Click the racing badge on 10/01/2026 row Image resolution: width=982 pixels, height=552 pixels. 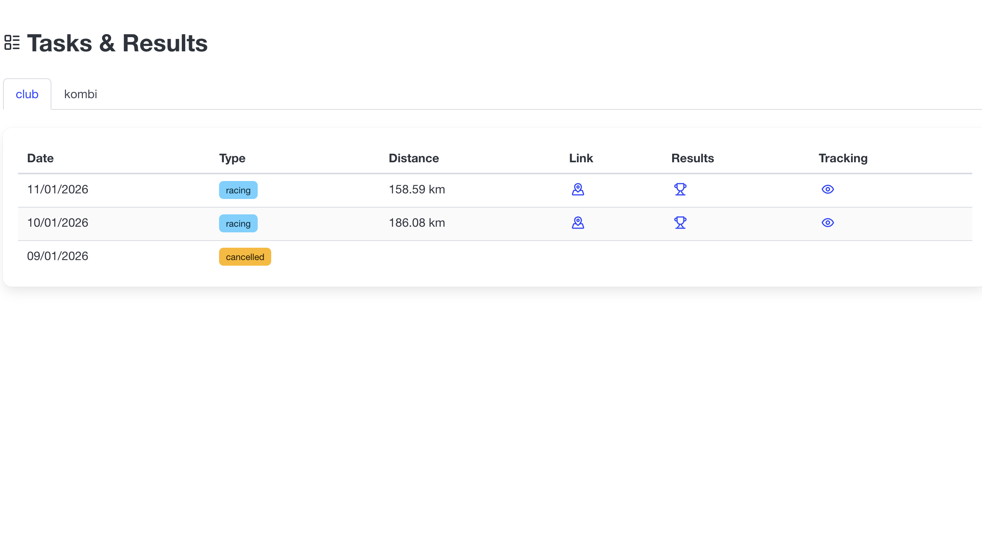pyautogui.click(x=238, y=223)
